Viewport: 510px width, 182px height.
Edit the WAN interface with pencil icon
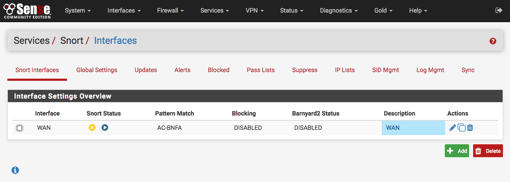coord(453,128)
